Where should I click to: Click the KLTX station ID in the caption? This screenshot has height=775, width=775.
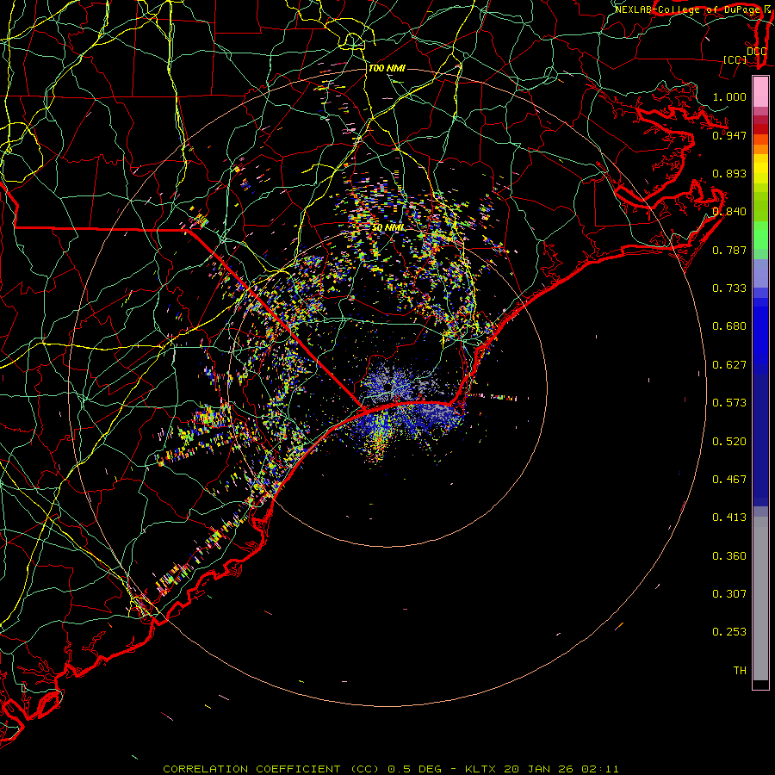click(x=482, y=769)
